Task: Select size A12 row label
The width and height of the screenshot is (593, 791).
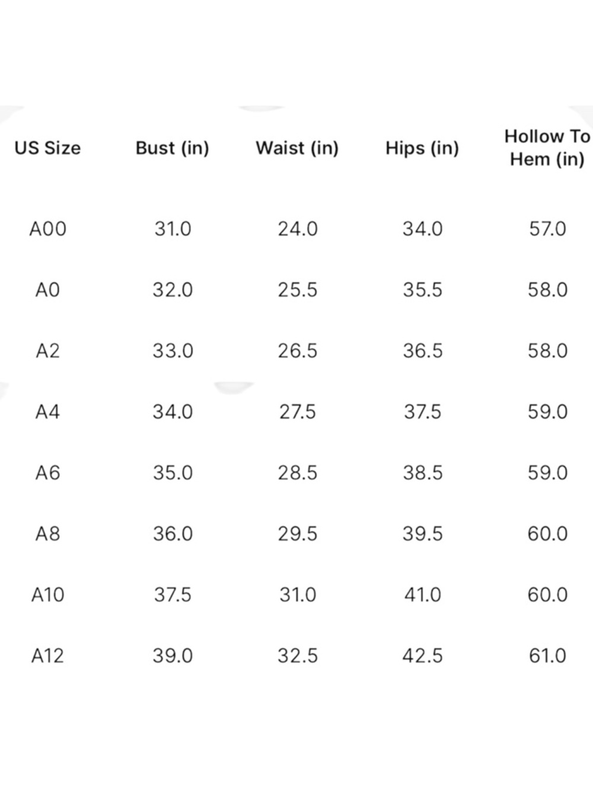Action: tap(48, 656)
